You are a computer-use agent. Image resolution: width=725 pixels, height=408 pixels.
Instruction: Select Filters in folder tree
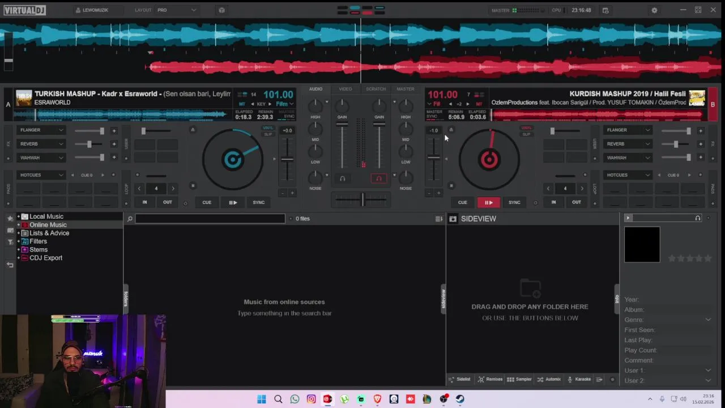pos(38,241)
